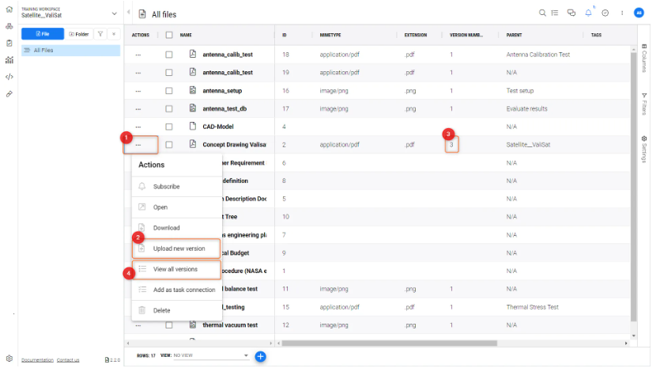This screenshot has width=660, height=372.
Task: Open actions dots for CAD-Model row
Action: pos(138,127)
